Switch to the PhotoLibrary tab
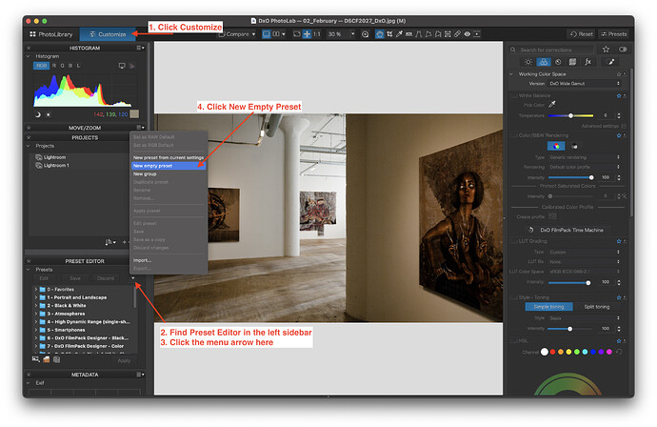657x427 pixels. point(51,34)
